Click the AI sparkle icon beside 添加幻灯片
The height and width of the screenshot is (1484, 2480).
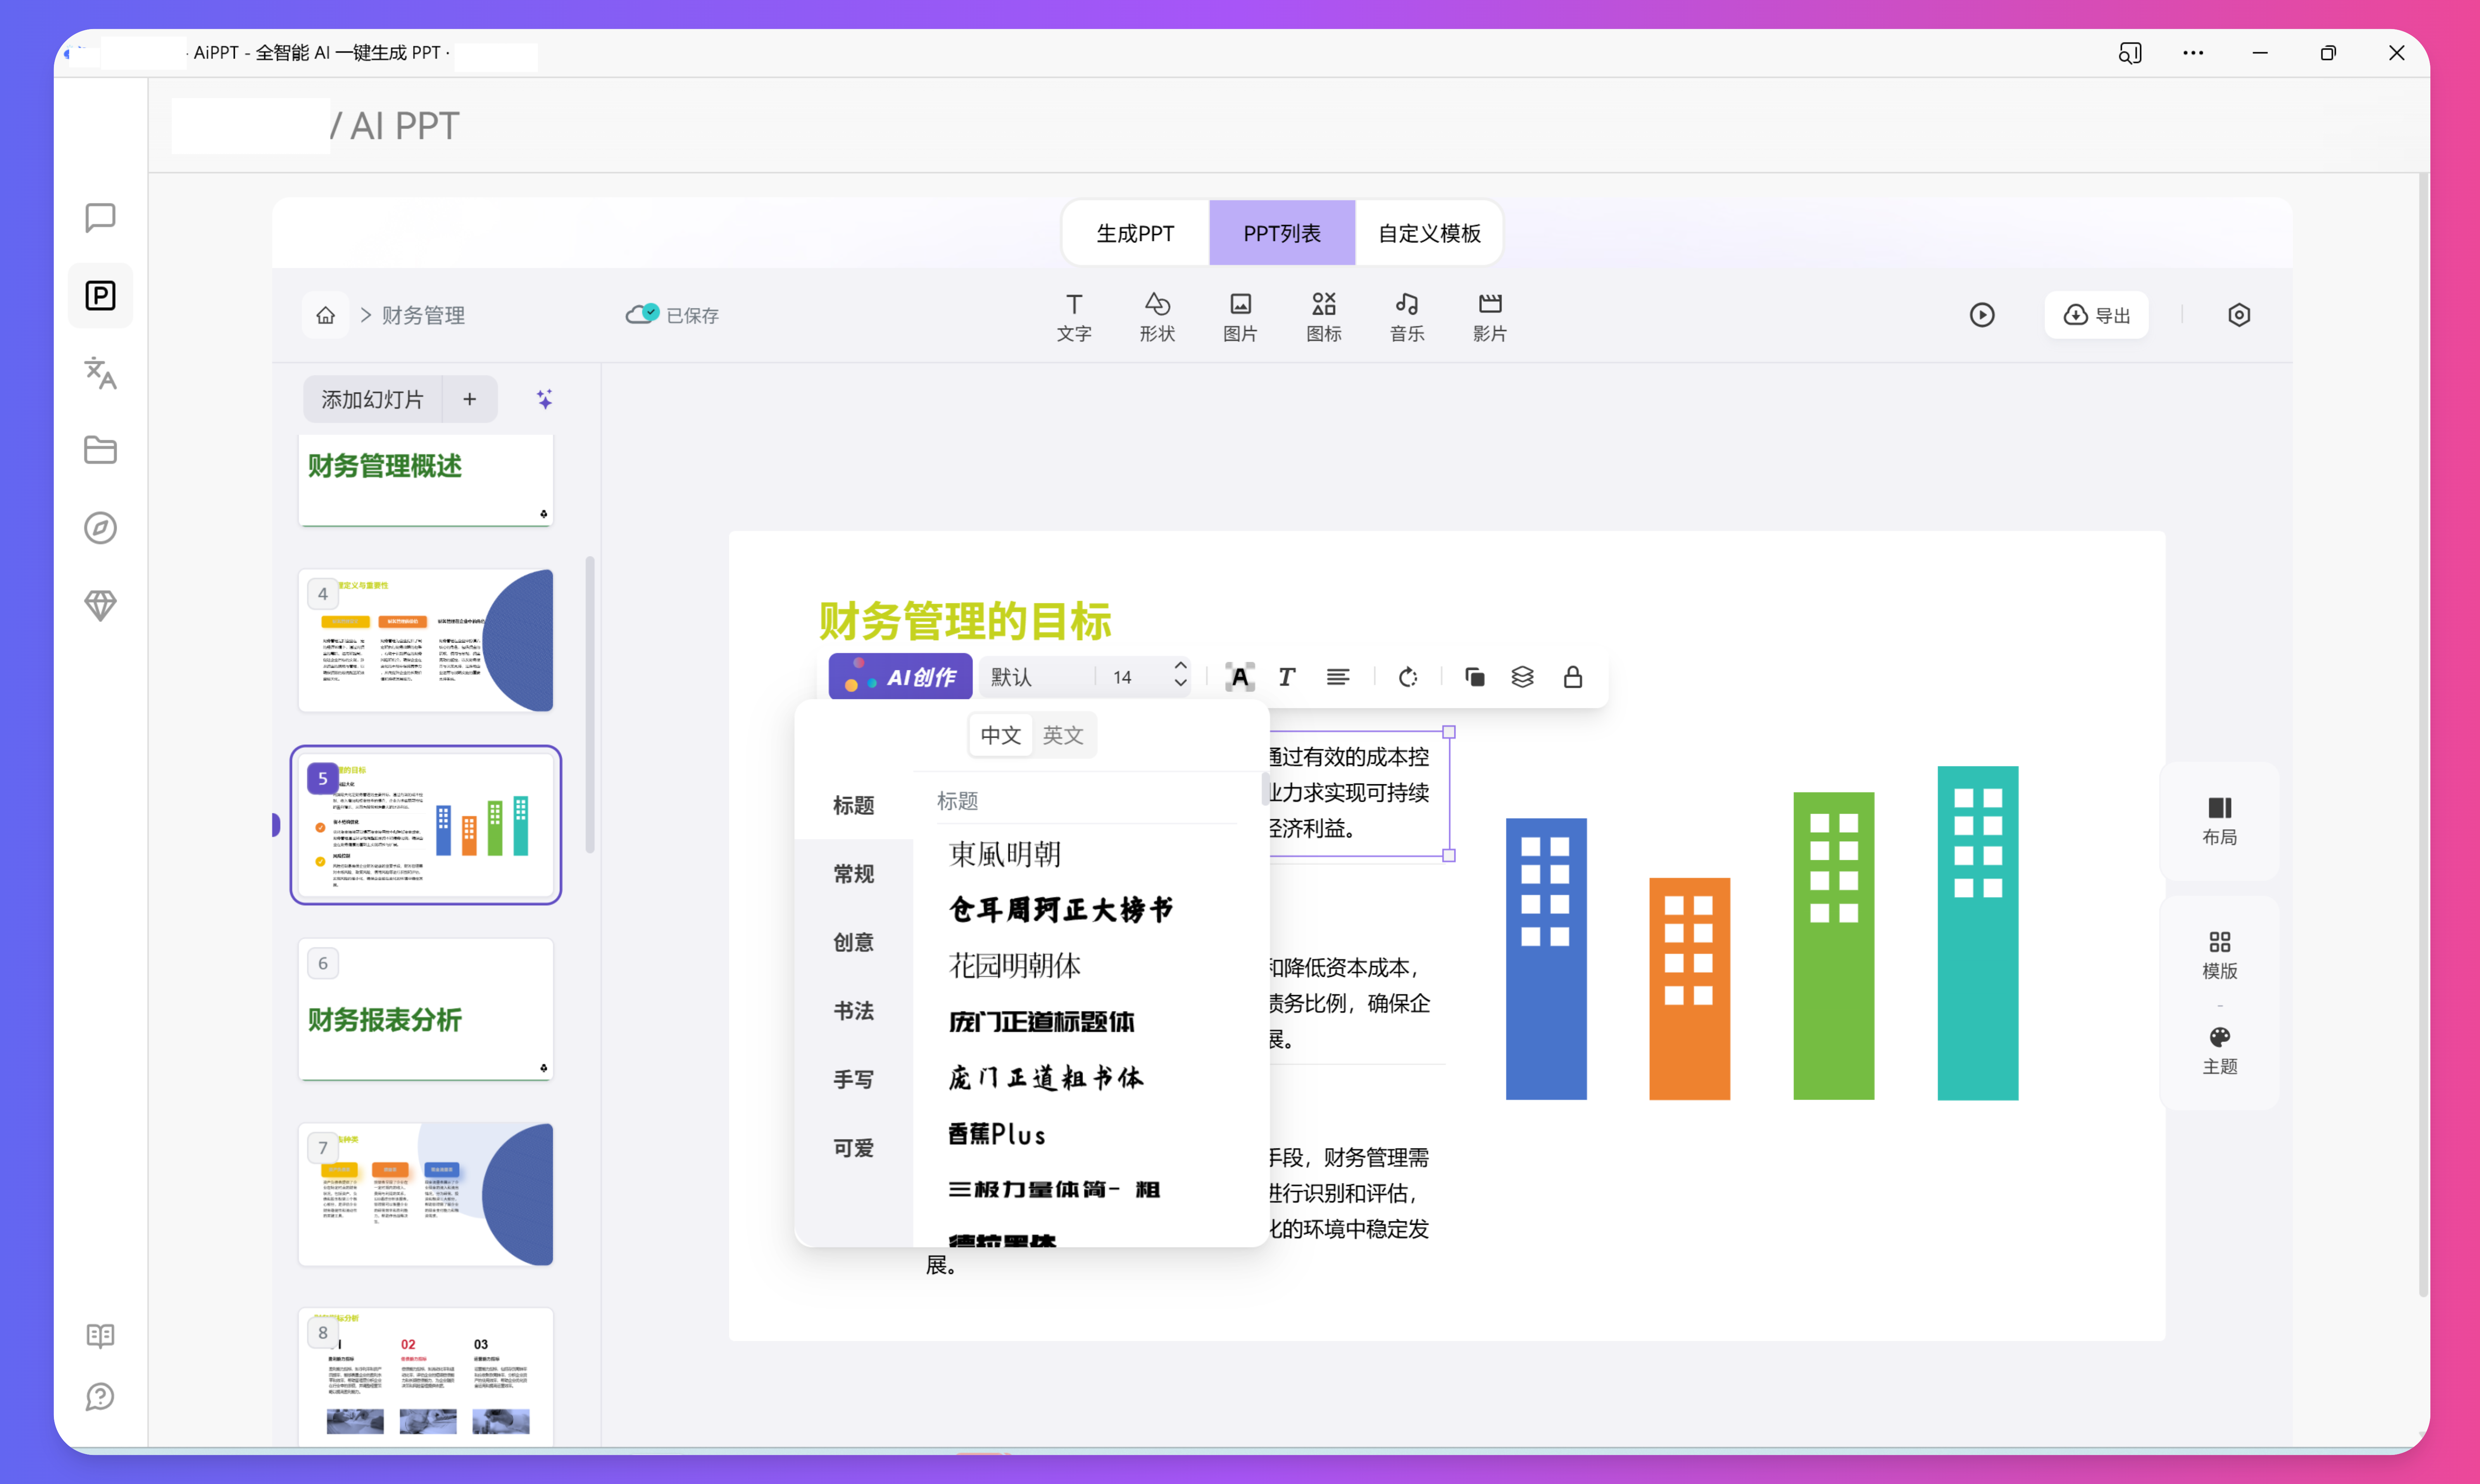[x=544, y=398]
